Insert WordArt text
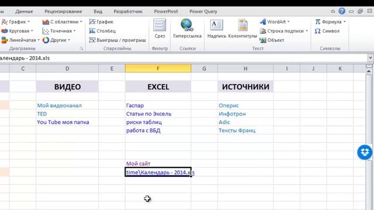374x210 pixels. click(275, 22)
